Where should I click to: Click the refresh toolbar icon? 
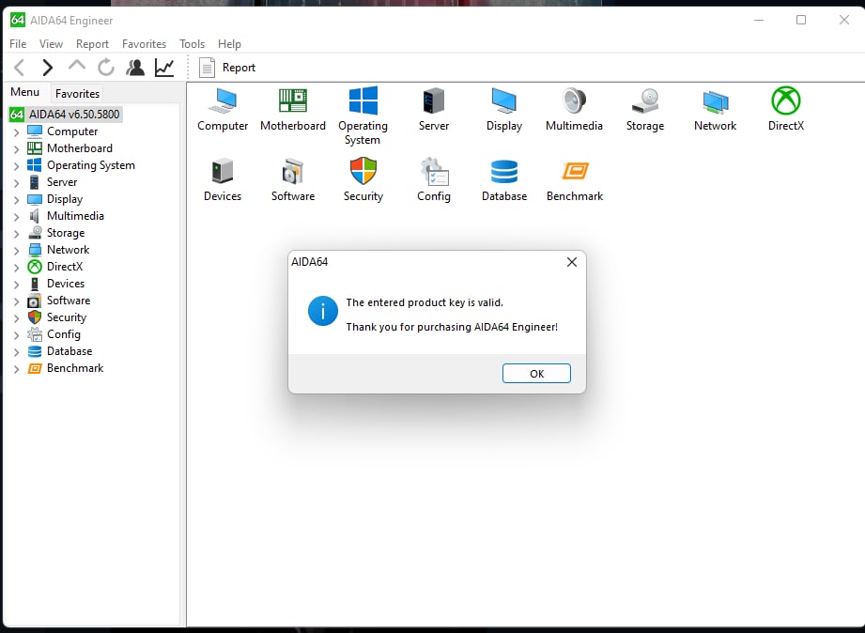[x=106, y=68]
